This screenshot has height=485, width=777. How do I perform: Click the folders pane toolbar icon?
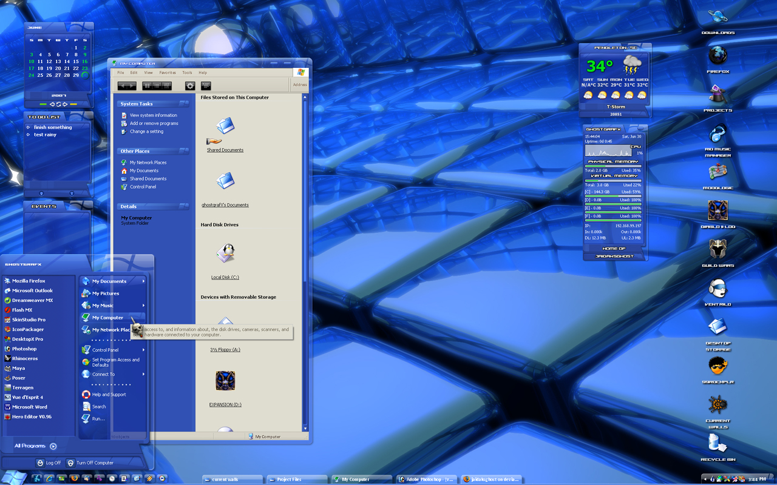tap(206, 86)
